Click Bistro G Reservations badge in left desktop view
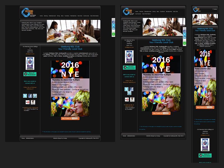This screenshot has width=224, height=168. pyautogui.click(x=30, y=74)
